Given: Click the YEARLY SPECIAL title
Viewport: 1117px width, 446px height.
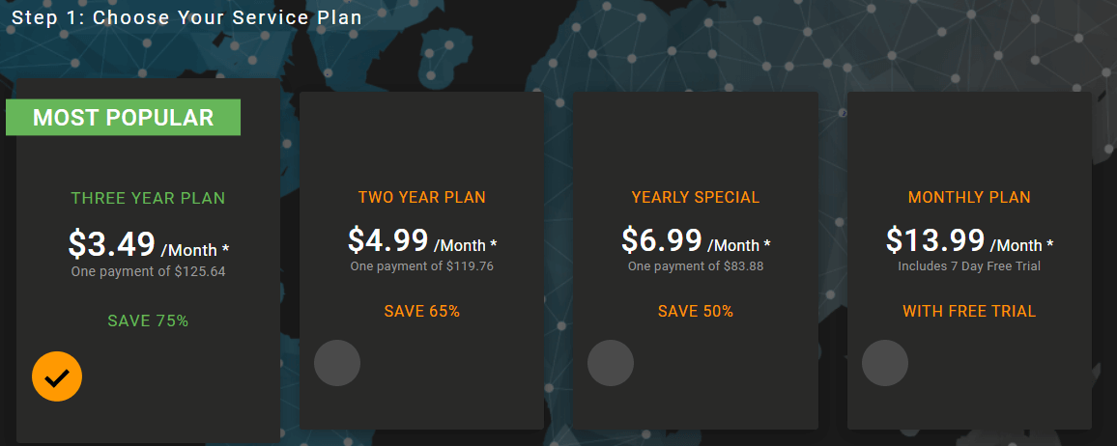Looking at the screenshot, I should pos(696,197).
